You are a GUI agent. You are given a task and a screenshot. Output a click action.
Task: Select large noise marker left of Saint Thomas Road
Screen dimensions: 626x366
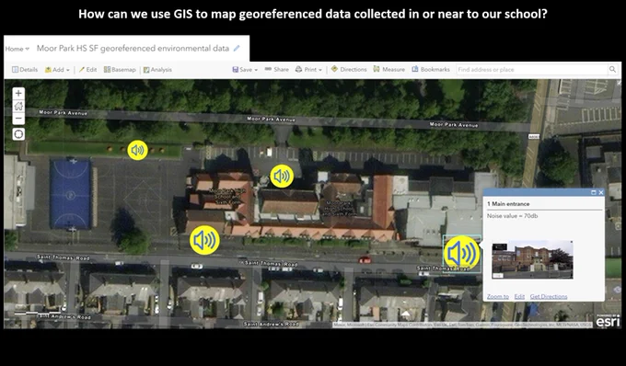pyautogui.click(x=204, y=240)
